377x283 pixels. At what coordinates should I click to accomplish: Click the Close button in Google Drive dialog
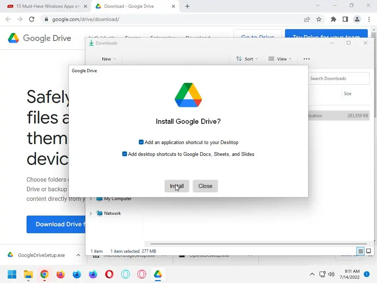[x=205, y=186]
